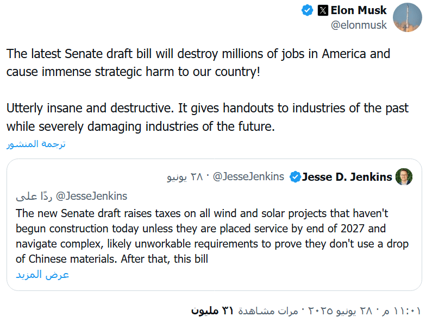Open the Elon Musk display name link

coord(359,10)
